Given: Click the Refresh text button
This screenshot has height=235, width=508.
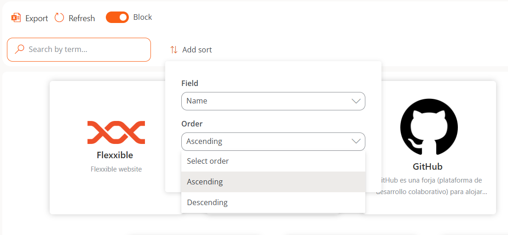Looking at the screenshot, I should click(x=81, y=18).
